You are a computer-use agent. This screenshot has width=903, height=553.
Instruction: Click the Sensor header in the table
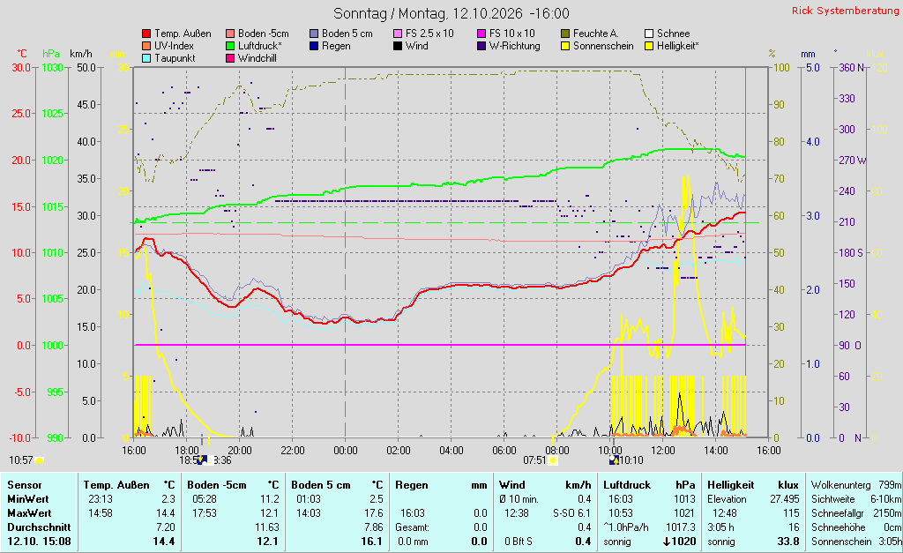[x=25, y=485]
